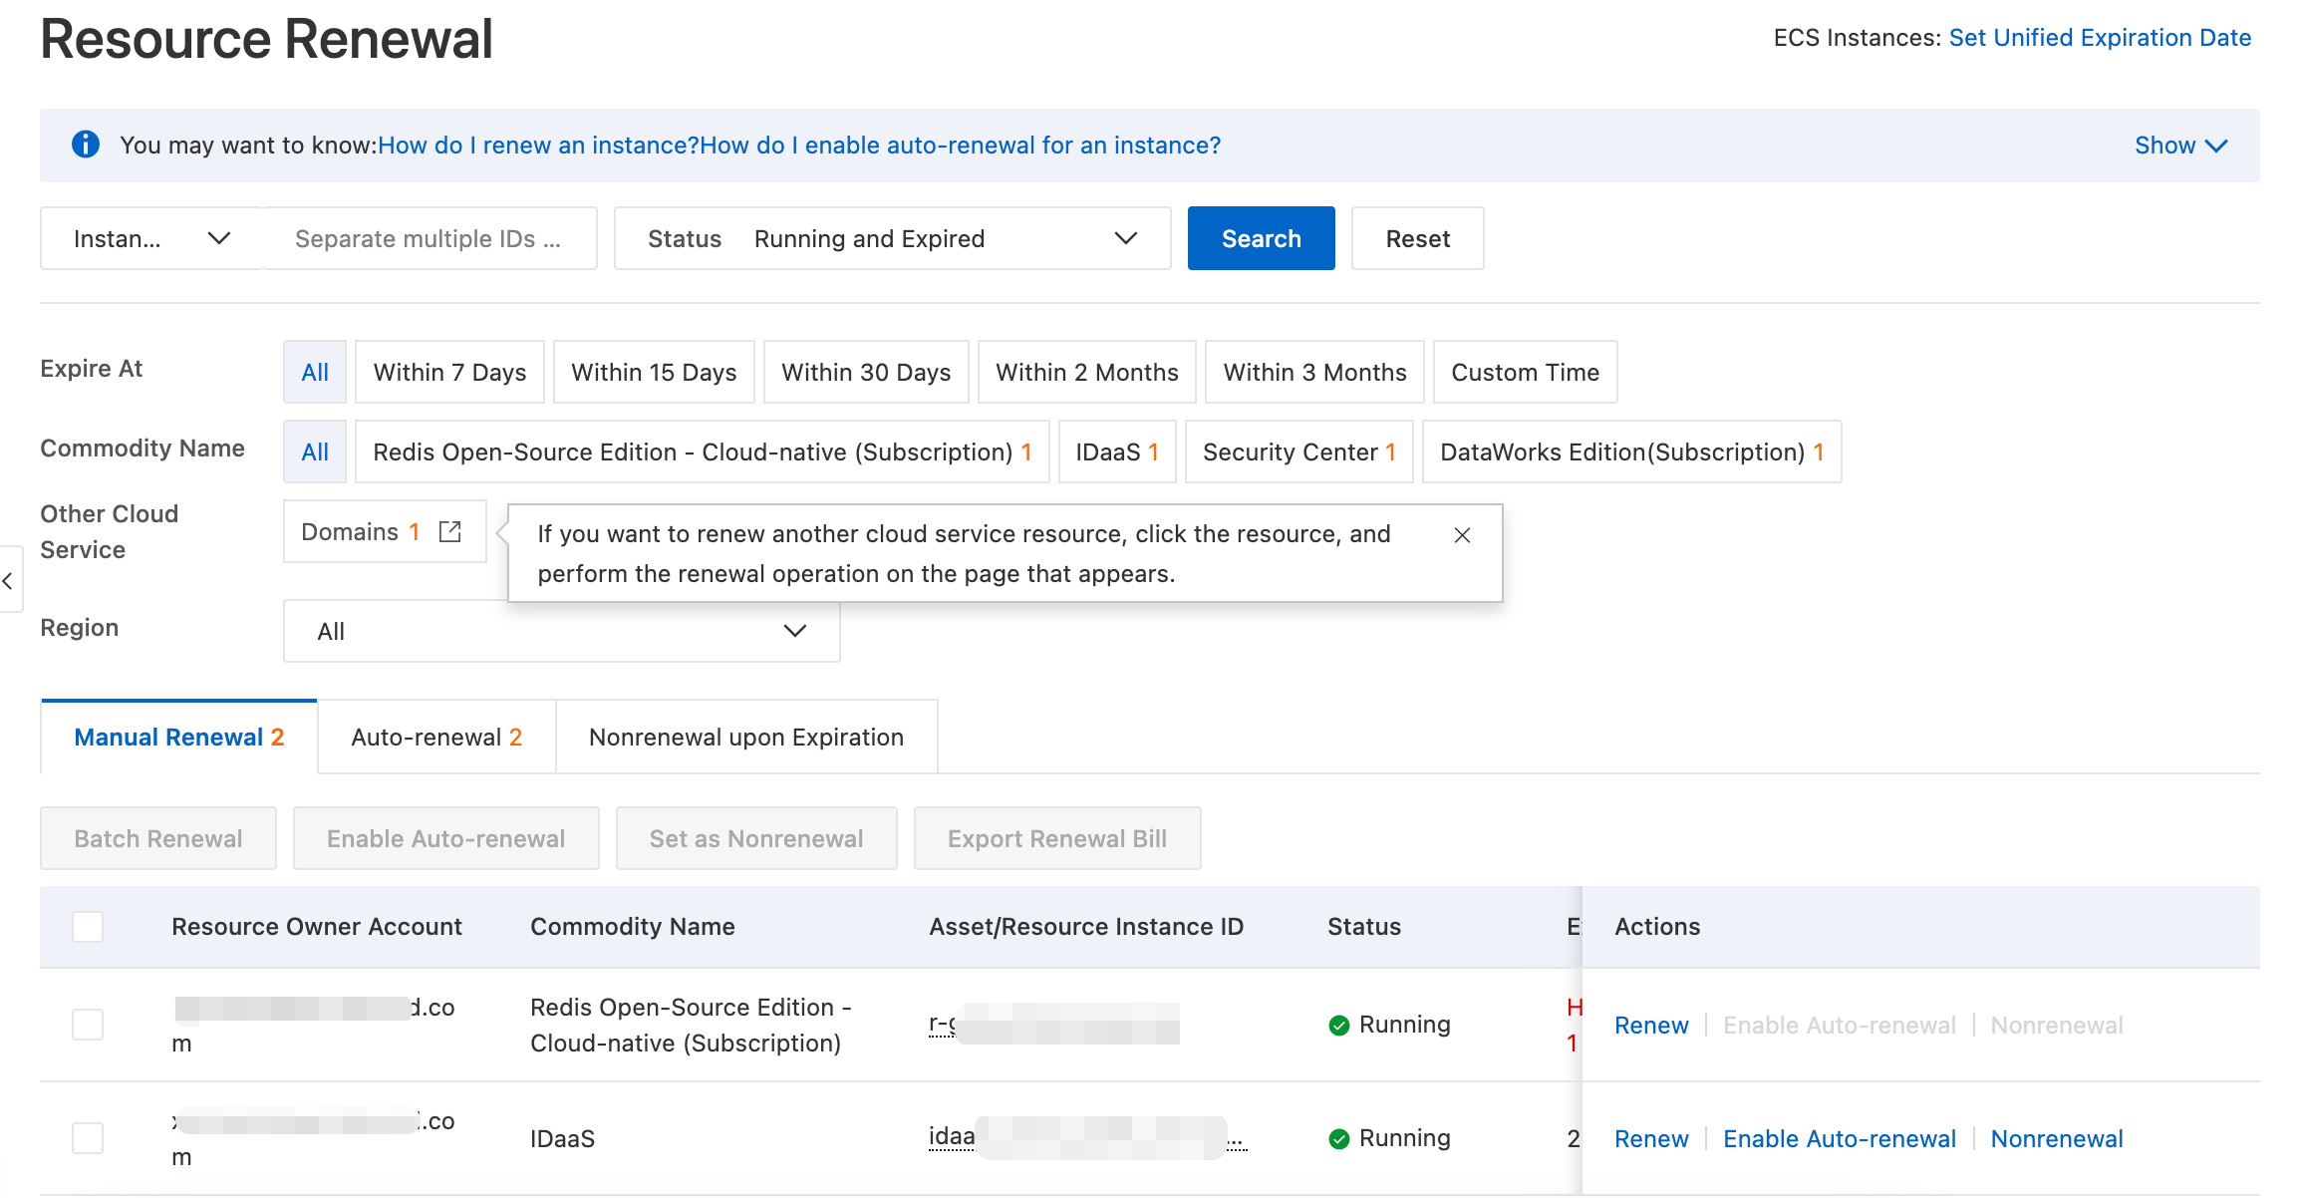The image size is (2306, 1198).
Task: Click Enable Auto-renewal in the Redis row
Action: [x=1840, y=1026]
